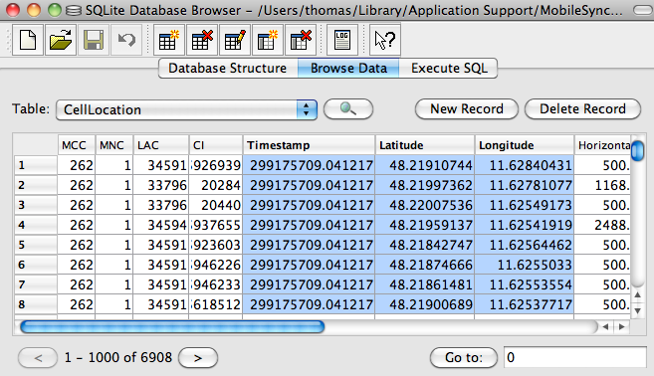654x376 pixels.
Task: Select row header 1
Action: pos(36,165)
